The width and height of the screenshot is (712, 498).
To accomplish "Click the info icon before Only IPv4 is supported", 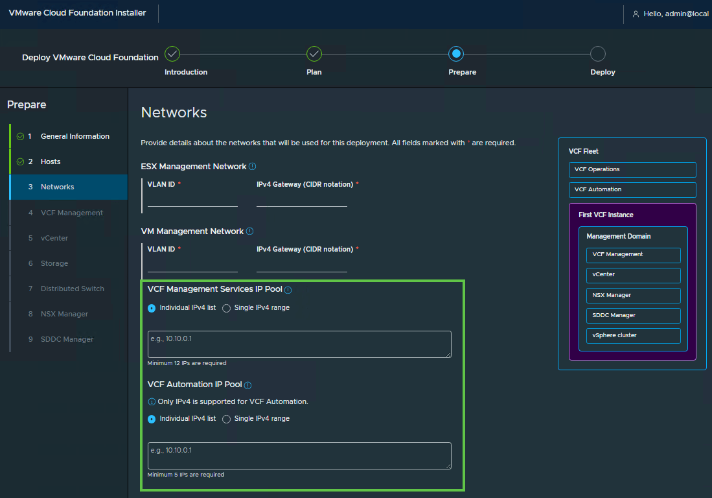I will 152,401.
